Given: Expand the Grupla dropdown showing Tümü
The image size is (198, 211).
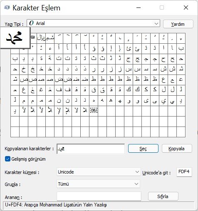Looking at the screenshot, I should (x=98, y=184).
